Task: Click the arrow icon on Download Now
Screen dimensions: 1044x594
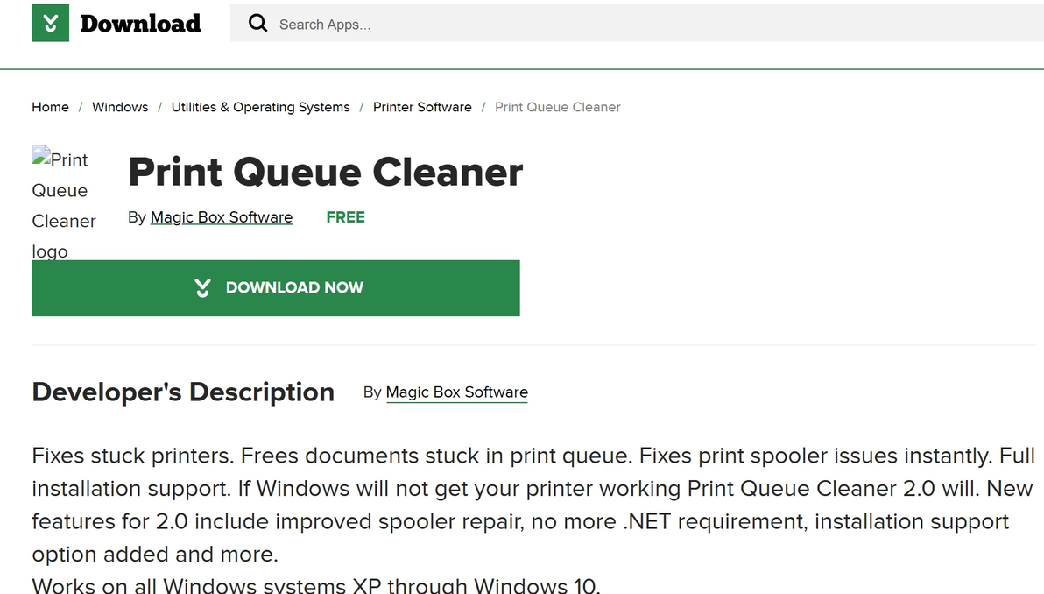Action: coord(203,287)
